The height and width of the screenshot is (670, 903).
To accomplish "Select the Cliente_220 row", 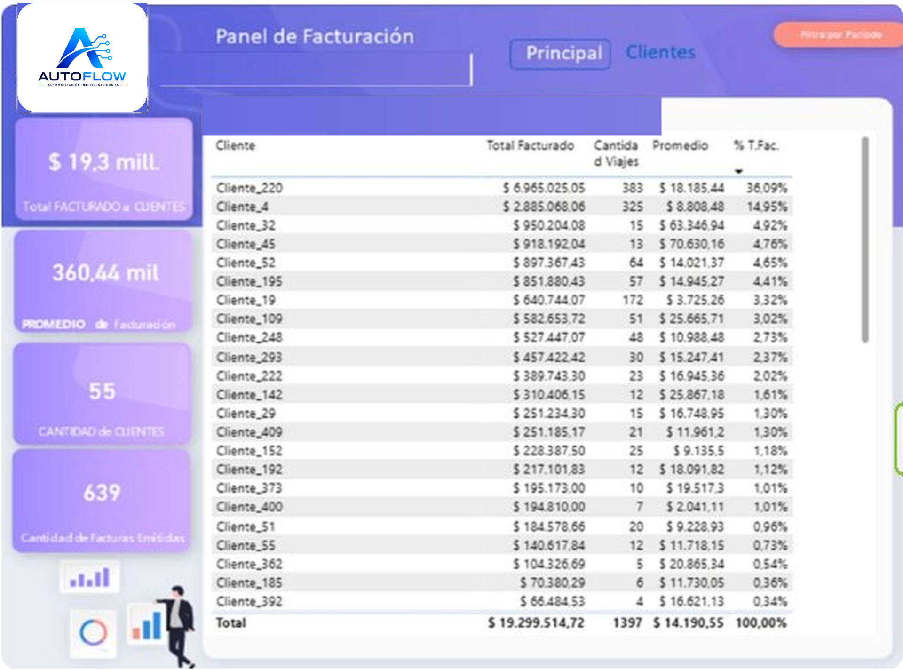I will [502, 188].
